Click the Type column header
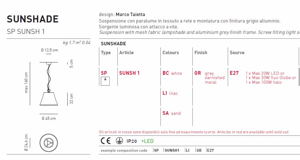 coord(106,53)
